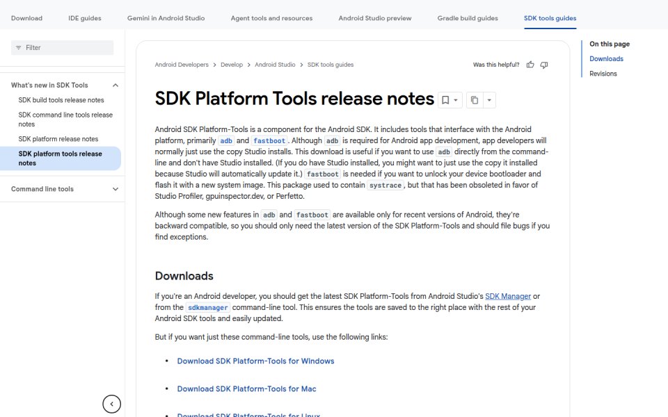
Task: Click the copy page icon
Action: (474, 100)
